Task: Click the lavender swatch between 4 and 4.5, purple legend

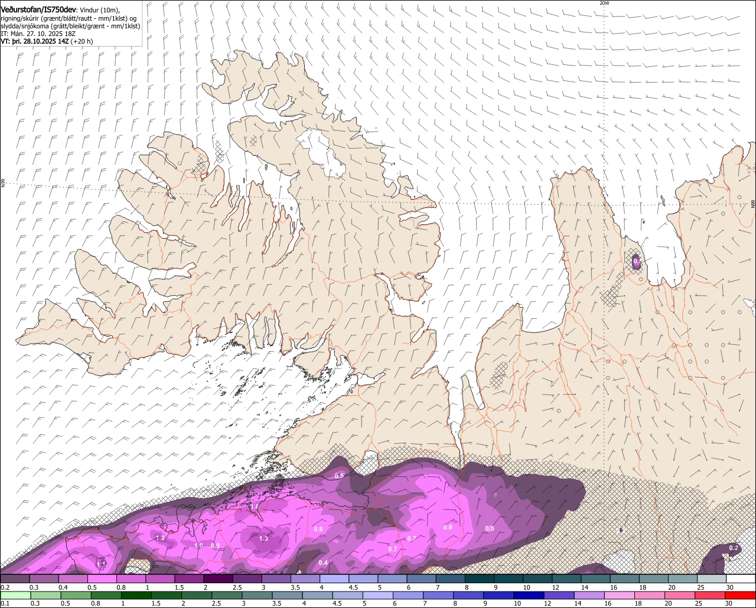Action: 334,578
